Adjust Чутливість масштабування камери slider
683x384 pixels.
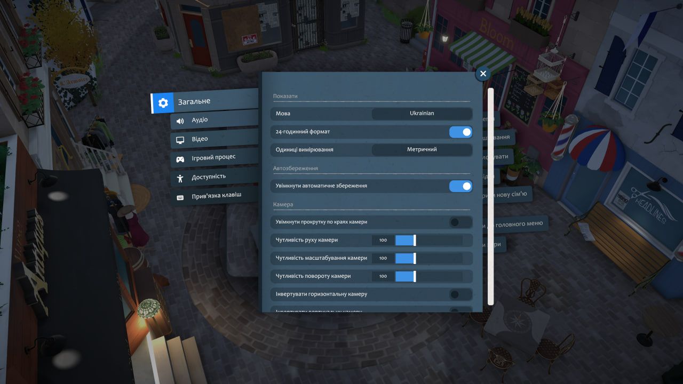point(428,258)
